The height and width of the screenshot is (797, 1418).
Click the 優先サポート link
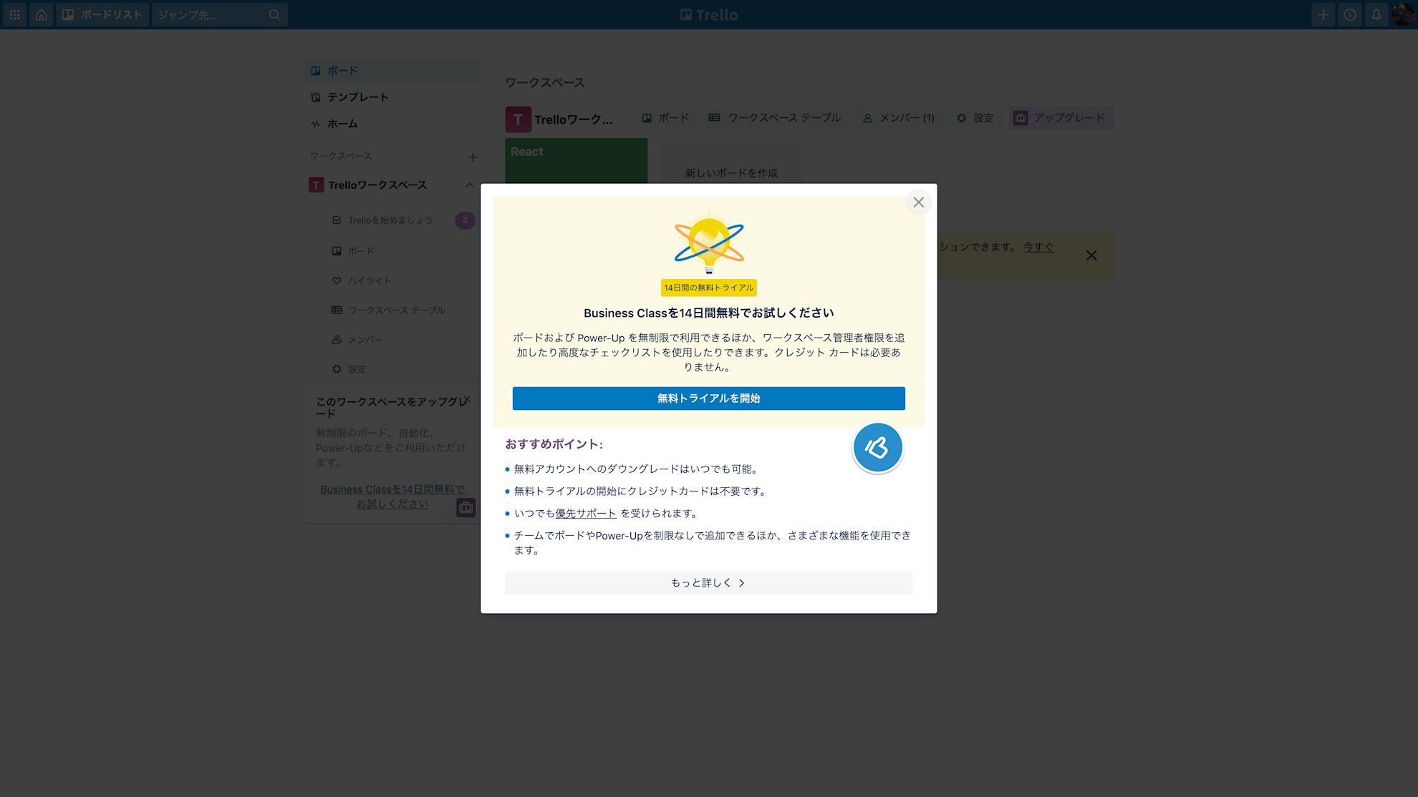586,514
